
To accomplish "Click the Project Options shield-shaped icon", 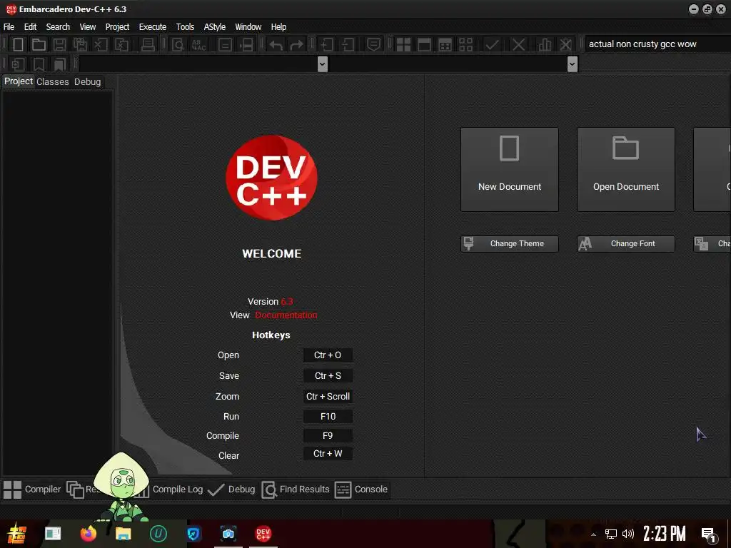I will tap(373, 45).
